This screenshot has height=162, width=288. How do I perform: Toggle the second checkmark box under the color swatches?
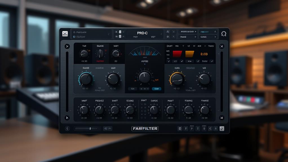click(182, 61)
